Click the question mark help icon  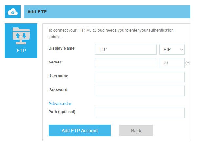188,63
